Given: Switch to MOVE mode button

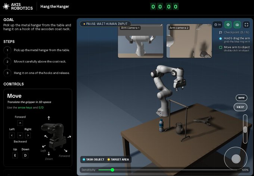Looking at the screenshot, I should click(241, 98).
